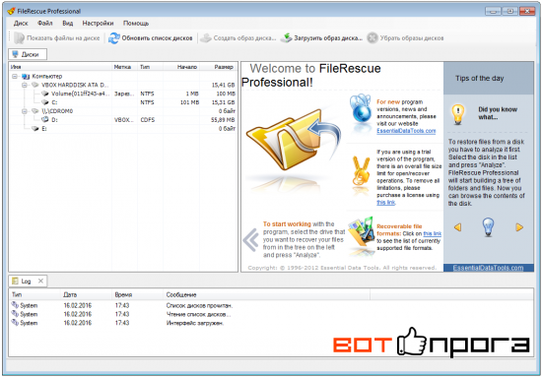Collapse the \\.\CDROM0 tree node
The image size is (542, 377).
coord(25,111)
